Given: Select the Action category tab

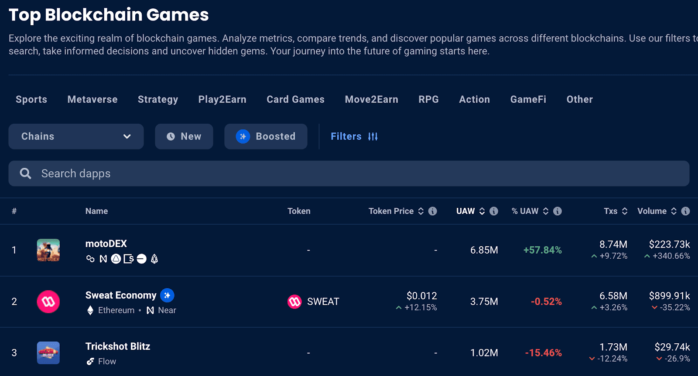Looking at the screenshot, I should coord(475,99).
